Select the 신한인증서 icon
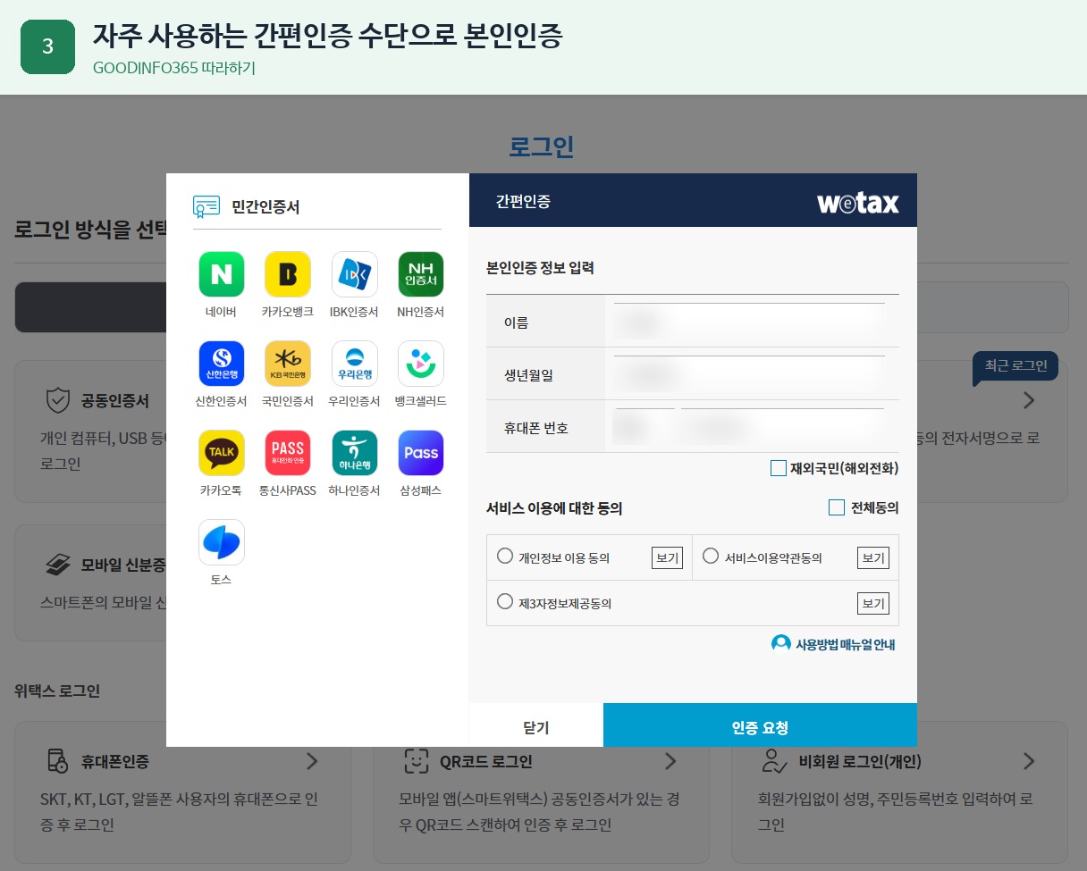 pyautogui.click(x=222, y=364)
